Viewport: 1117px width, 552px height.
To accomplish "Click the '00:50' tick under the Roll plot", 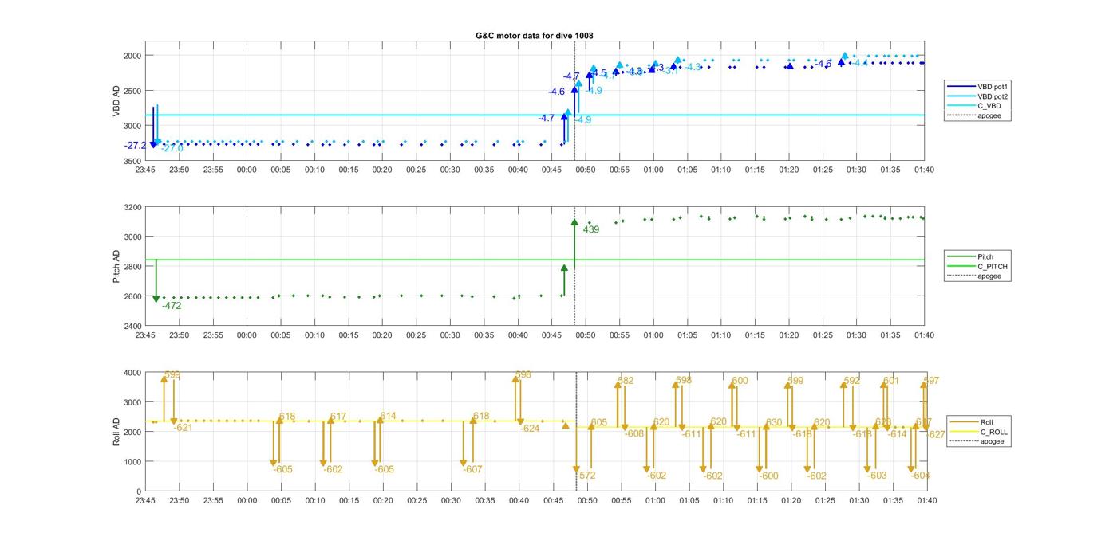I will (x=587, y=501).
